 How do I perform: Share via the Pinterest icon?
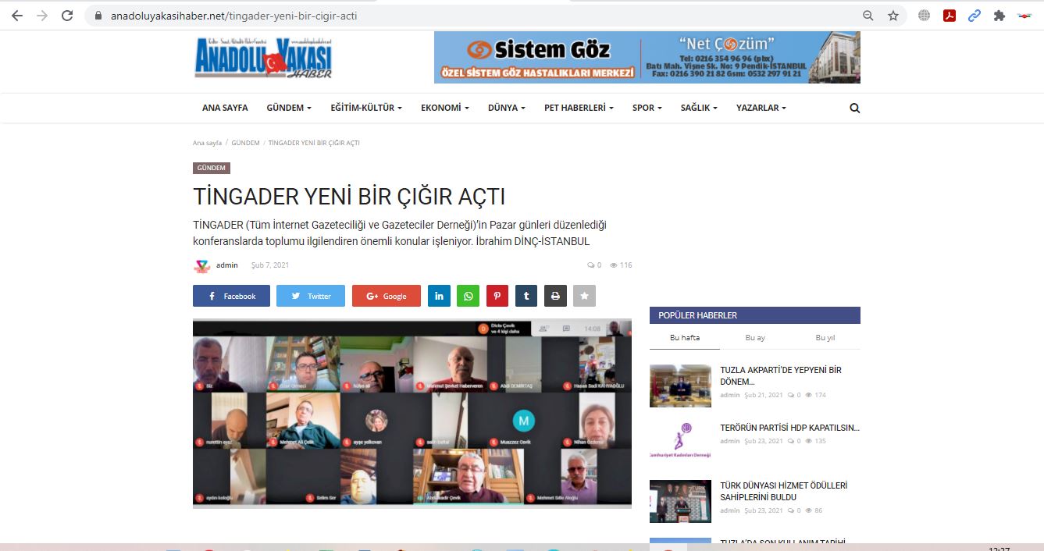click(x=497, y=296)
